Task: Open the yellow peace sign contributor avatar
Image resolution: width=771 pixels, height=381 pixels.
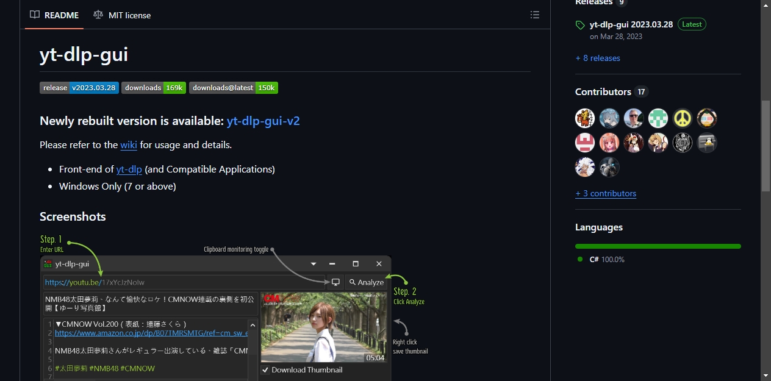Action: [x=683, y=118]
